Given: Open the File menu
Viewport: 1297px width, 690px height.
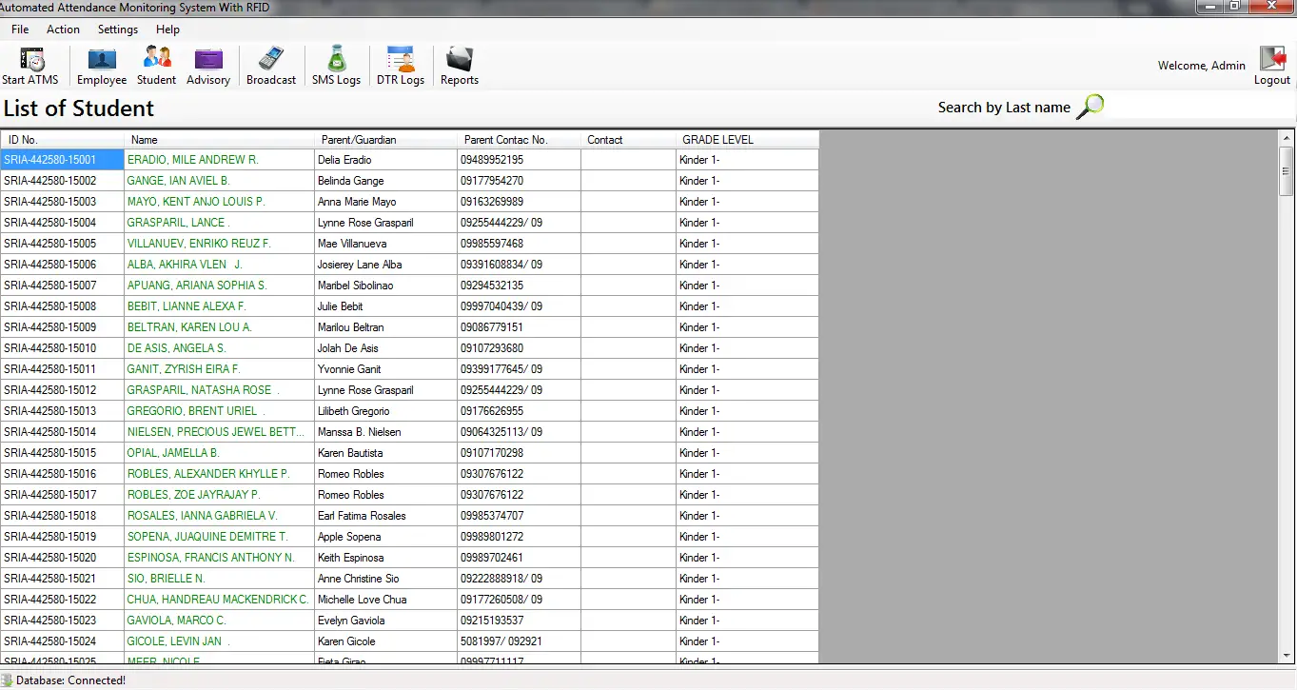Looking at the screenshot, I should pos(19,30).
